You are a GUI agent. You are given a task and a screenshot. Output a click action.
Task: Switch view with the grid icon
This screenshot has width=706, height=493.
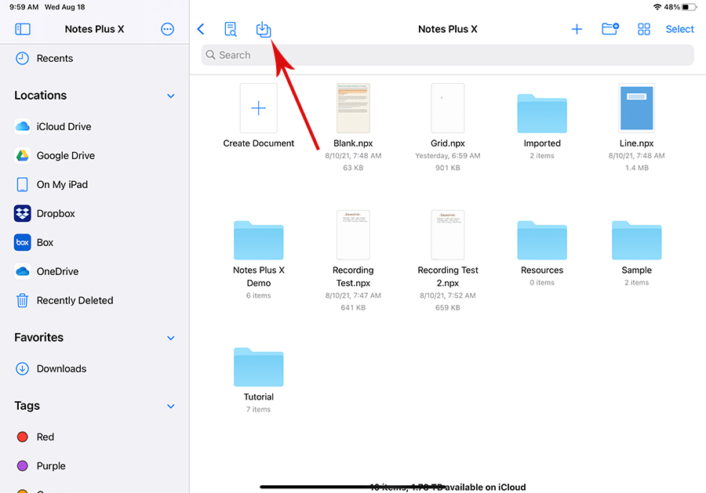[644, 29]
